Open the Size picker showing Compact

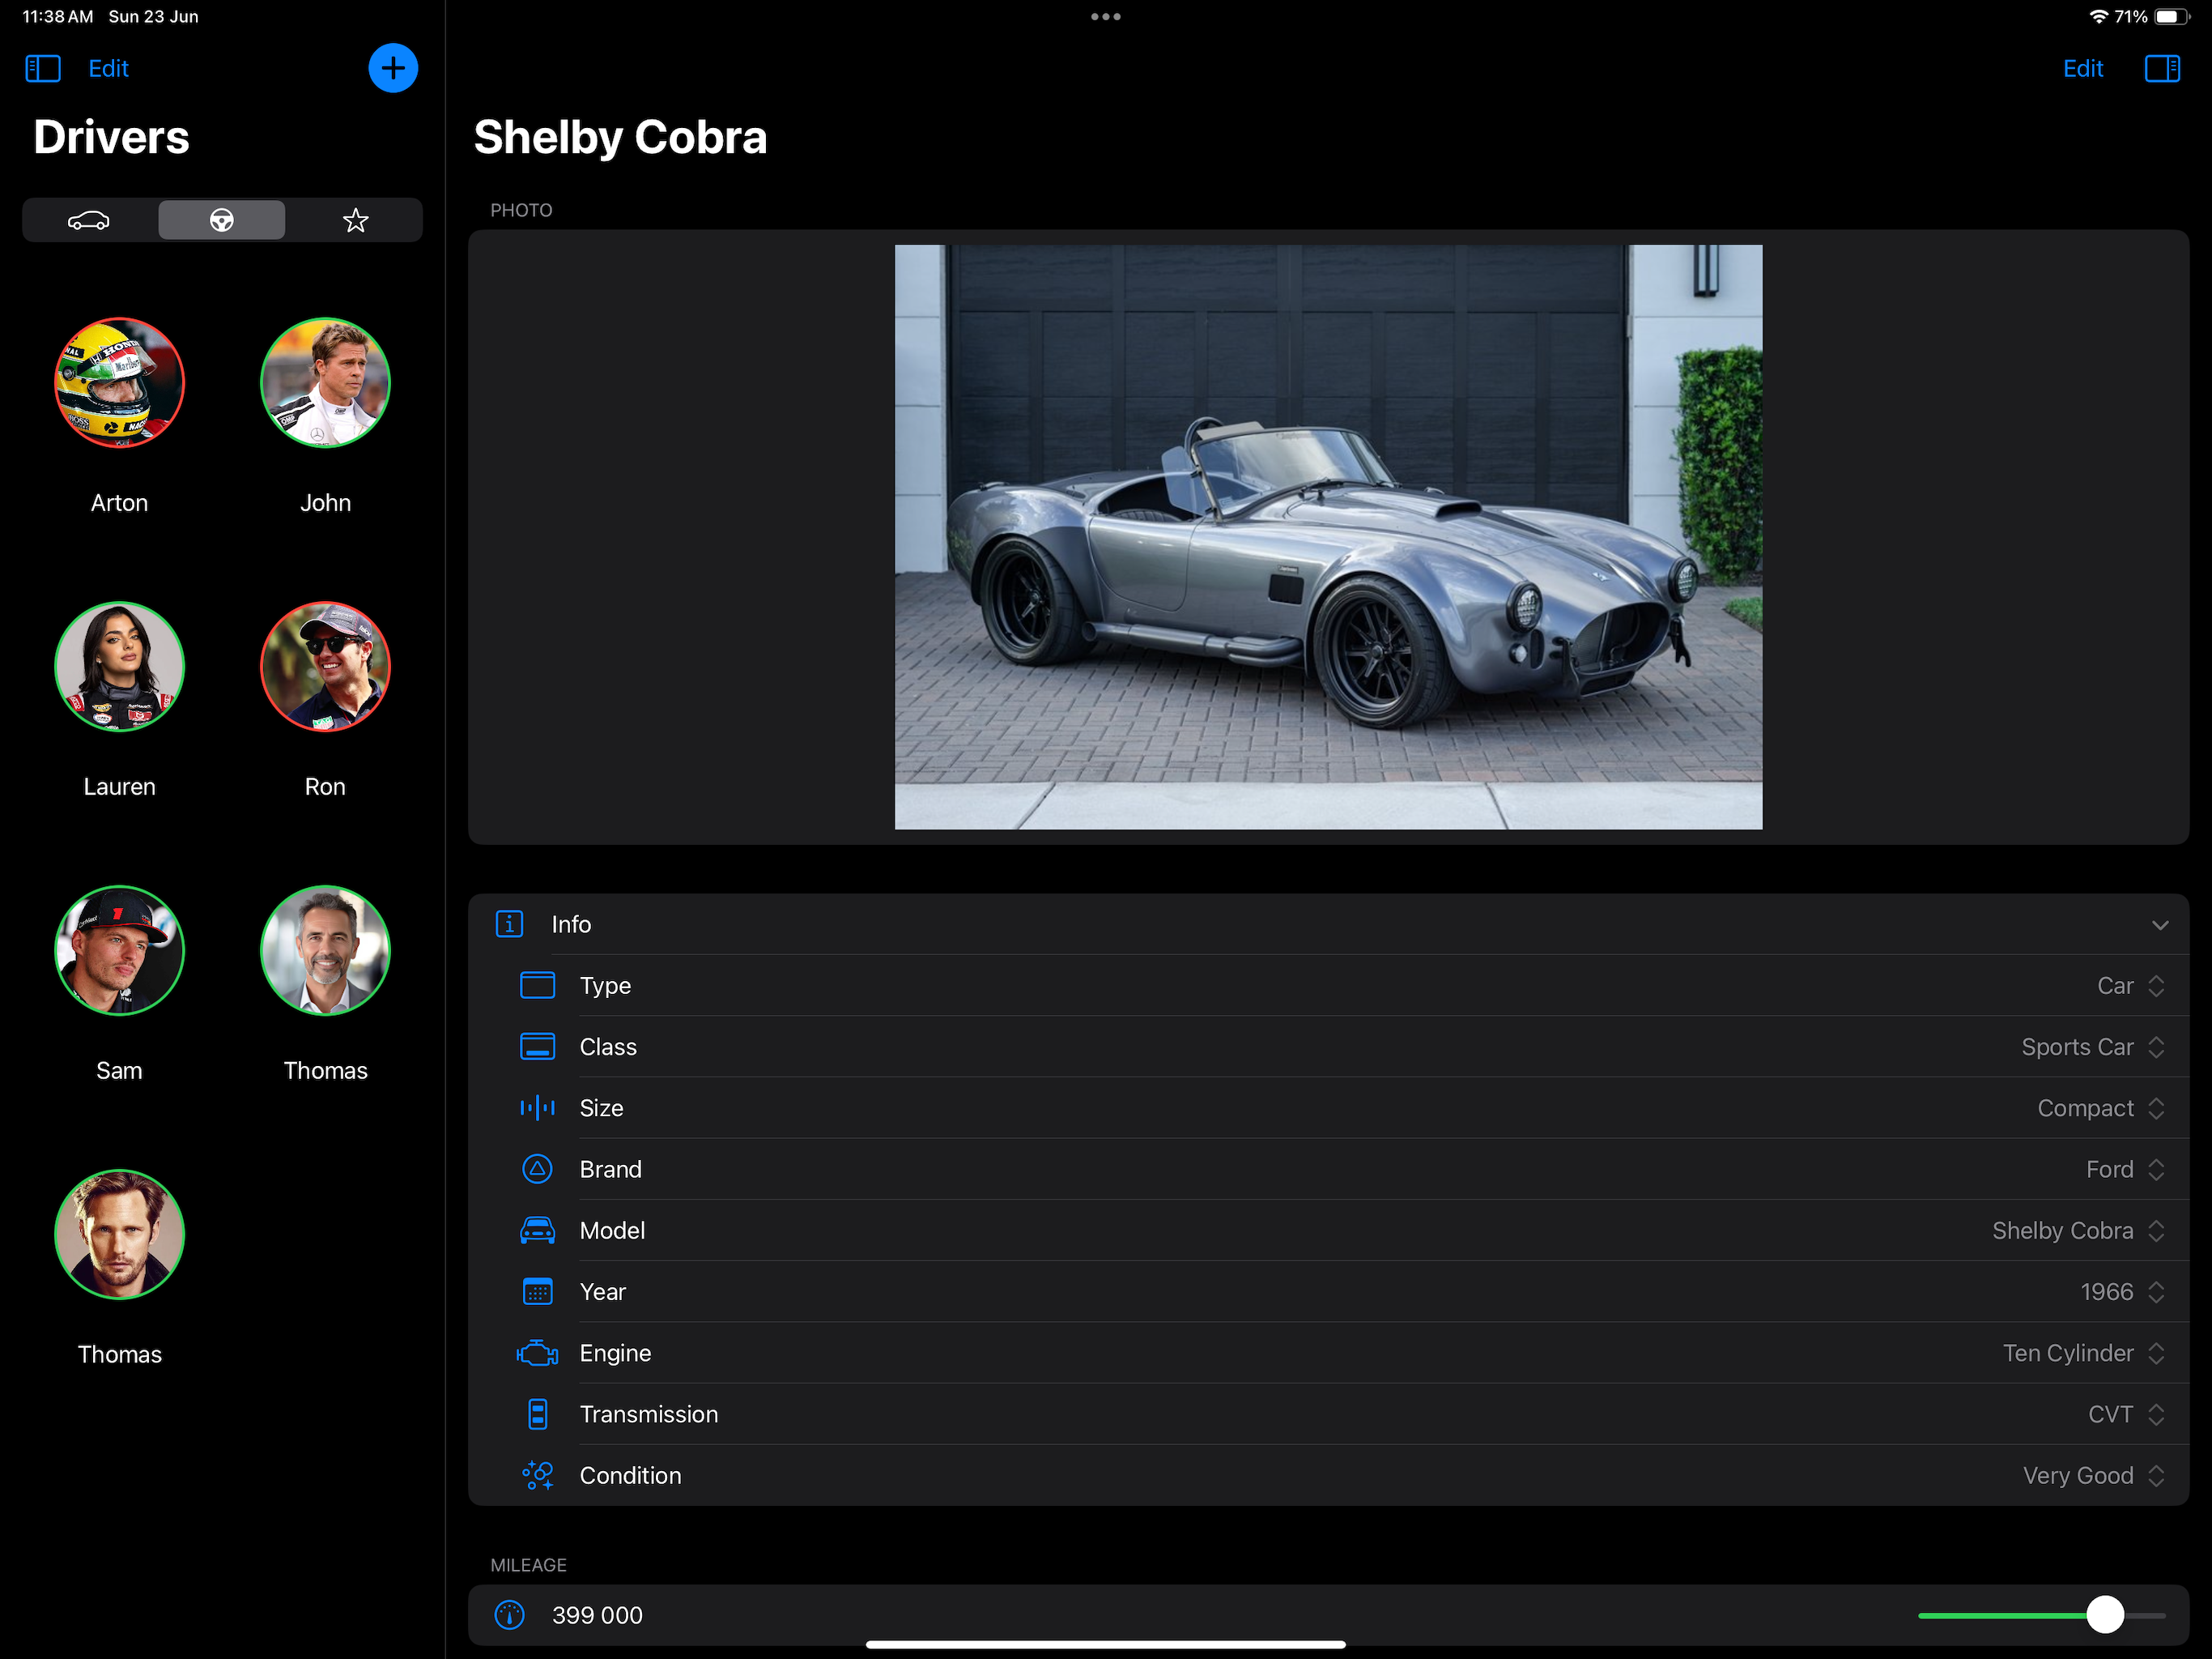coord(2101,1107)
